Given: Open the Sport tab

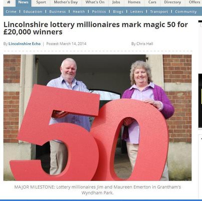Looking at the screenshot, I should [x=41, y=2].
